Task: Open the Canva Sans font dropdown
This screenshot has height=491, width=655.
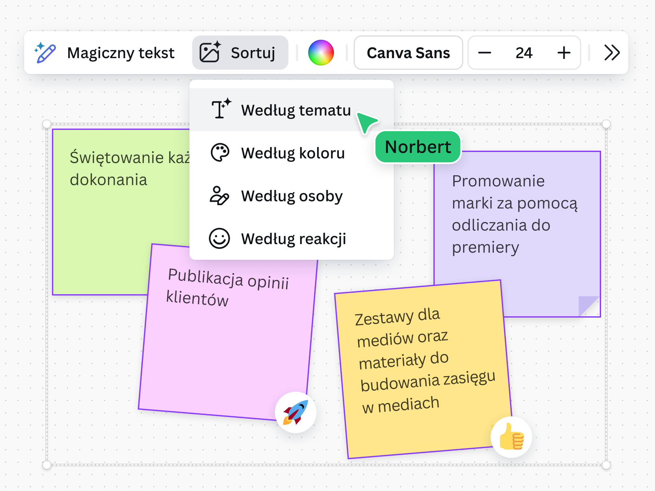Action: 408,53
